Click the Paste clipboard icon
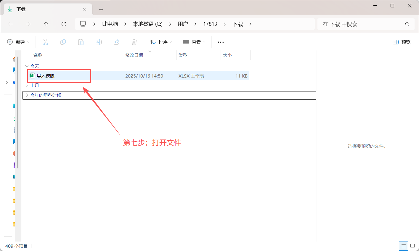The image size is (419, 251). tap(81, 42)
